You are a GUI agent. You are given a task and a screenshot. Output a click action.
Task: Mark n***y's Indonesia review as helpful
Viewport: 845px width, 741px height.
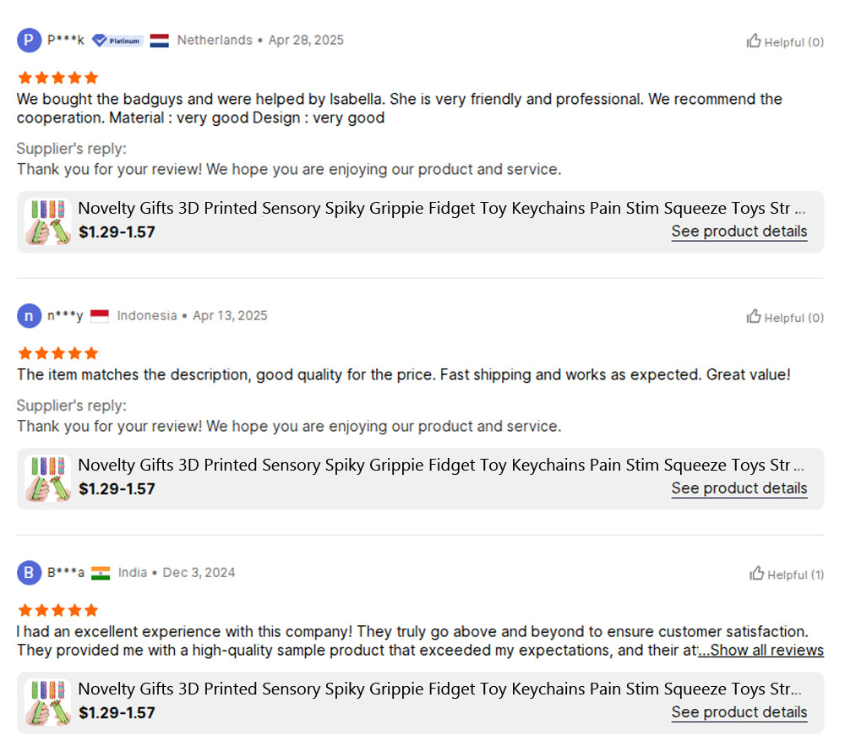pos(785,317)
